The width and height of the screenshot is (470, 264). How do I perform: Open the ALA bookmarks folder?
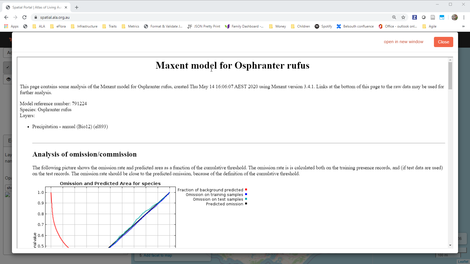point(39,26)
